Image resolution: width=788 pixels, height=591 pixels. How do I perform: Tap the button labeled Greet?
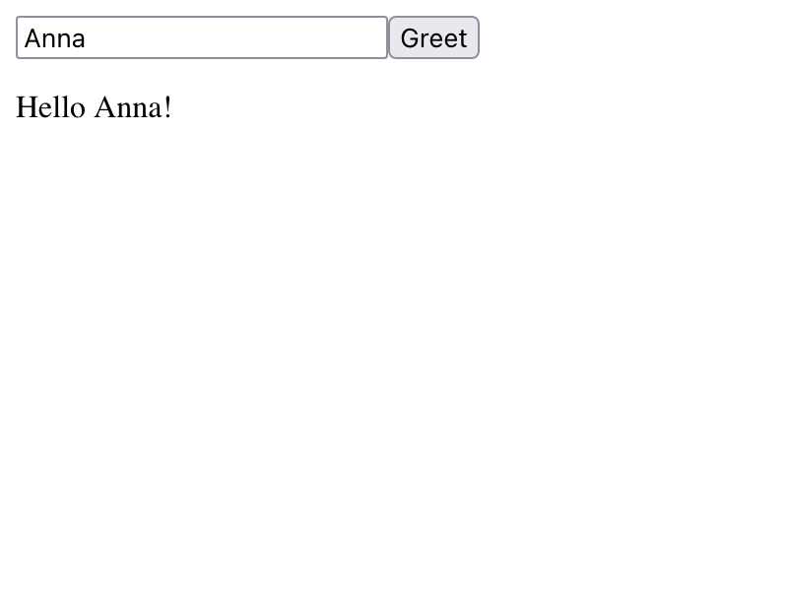[x=433, y=37]
